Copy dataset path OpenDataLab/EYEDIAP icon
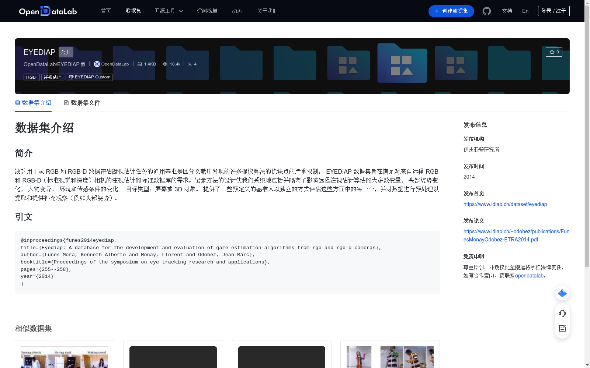The height and width of the screenshot is (368, 590). coord(83,64)
